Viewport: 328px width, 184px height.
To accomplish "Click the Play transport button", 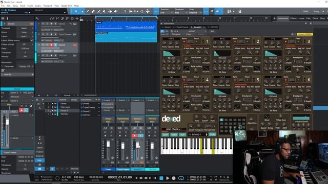I will (168, 178).
